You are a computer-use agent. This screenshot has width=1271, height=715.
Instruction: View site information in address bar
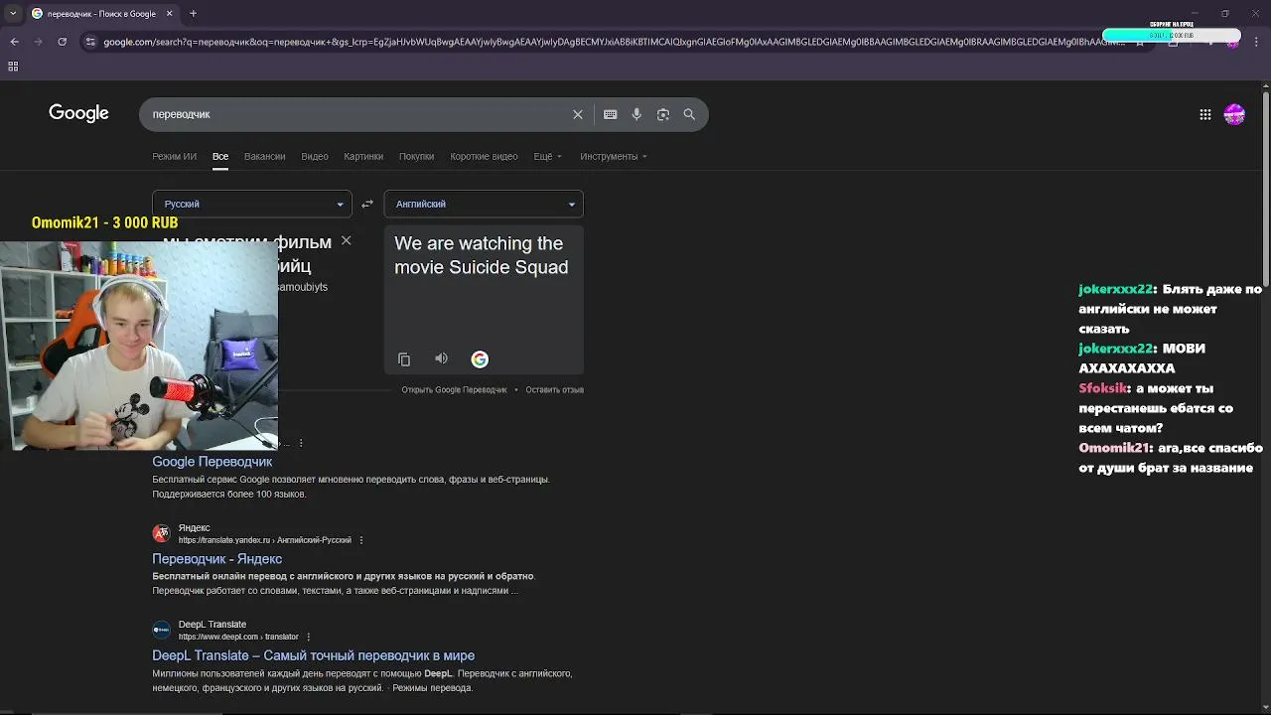click(x=90, y=42)
